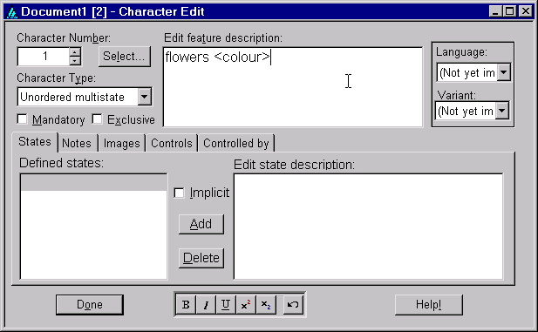Toggle bold formatting button
The width and height of the screenshot is (538, 332).
pyautogui.click(x=186, y=305)
